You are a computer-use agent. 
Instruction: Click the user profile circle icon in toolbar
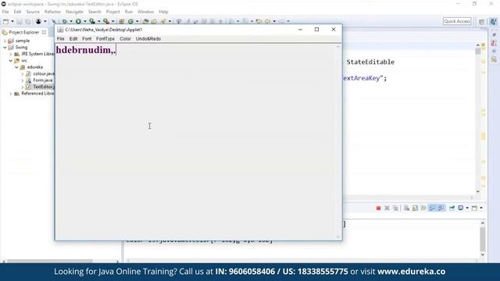[x=38, y=21]
